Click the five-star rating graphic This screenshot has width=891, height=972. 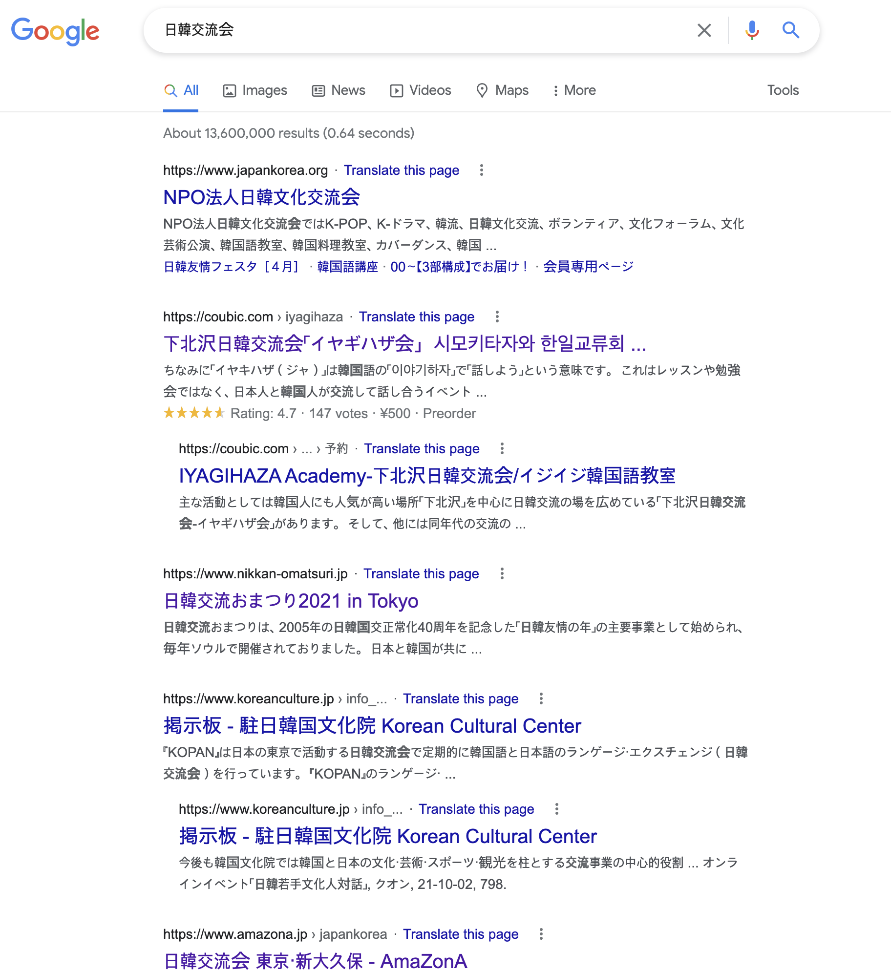coord(194,413)
